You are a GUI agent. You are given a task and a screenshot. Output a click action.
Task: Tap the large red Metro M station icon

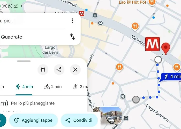152,44
